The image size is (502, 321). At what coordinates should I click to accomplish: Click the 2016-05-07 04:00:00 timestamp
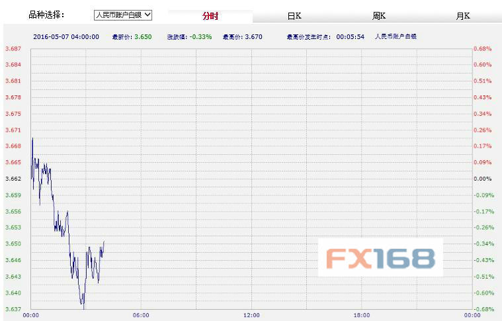click(x=66, y=36)
